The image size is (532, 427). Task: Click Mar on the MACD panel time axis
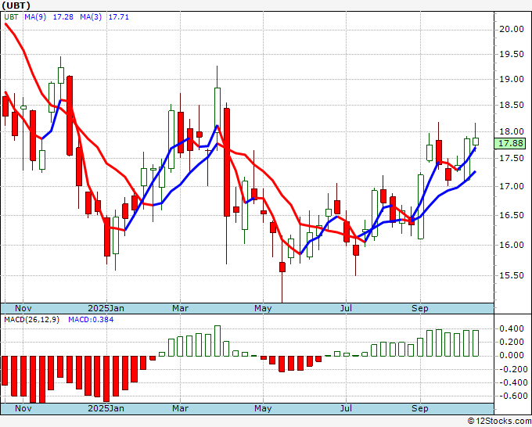click(x=180, y=408)
